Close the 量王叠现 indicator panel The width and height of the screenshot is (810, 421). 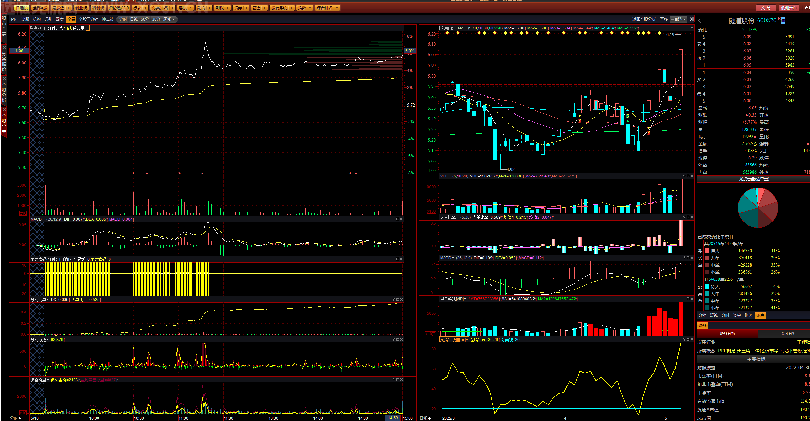pyautogui.click(x=692, y=299)
